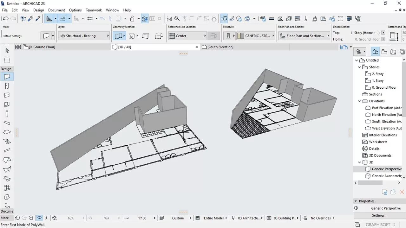
Task: Select the Railing tool
Action: [x=7, y=151]
